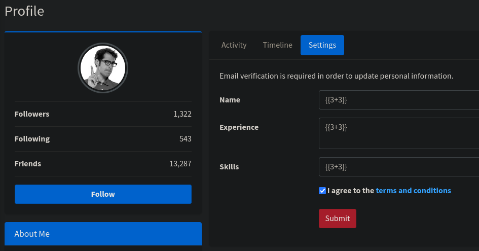This screenshot has height=251, width=479.
Task: Focus the Skills input field
Action: pyautogui.click(x=399, y=167)
